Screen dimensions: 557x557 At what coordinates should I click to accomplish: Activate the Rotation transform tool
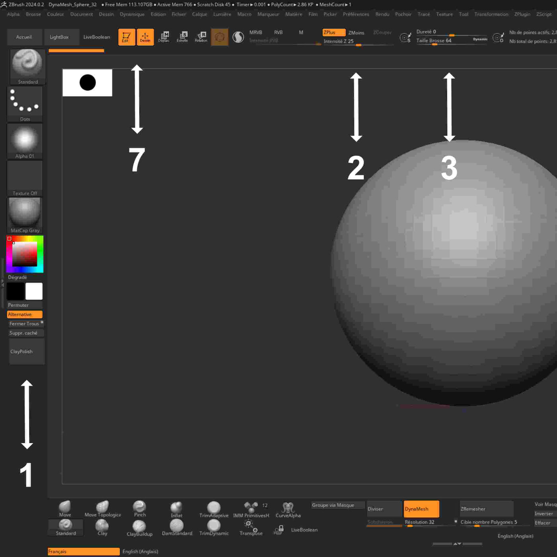201,37
